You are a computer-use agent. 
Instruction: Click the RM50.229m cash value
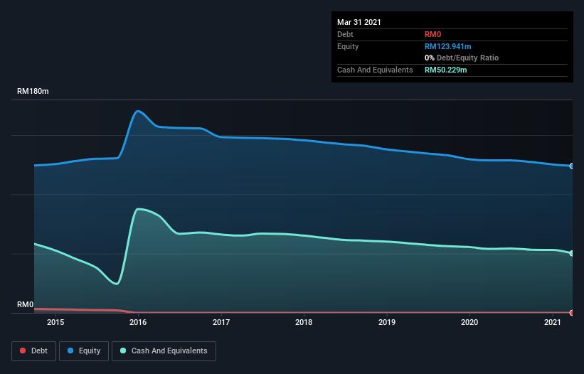(445, 70)
